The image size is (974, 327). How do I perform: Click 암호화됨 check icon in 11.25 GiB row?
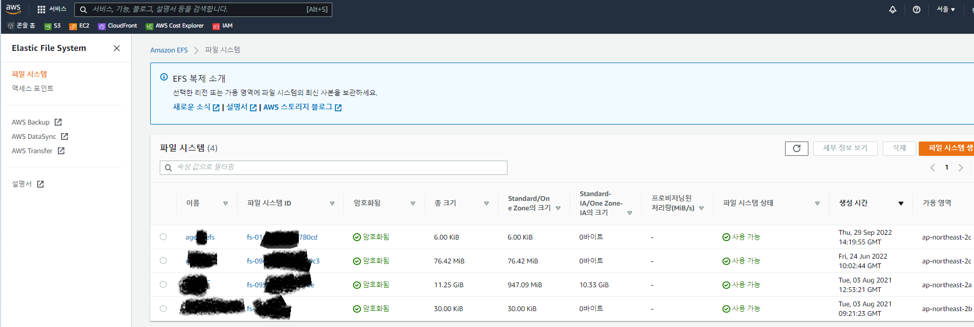coord(357,285)
